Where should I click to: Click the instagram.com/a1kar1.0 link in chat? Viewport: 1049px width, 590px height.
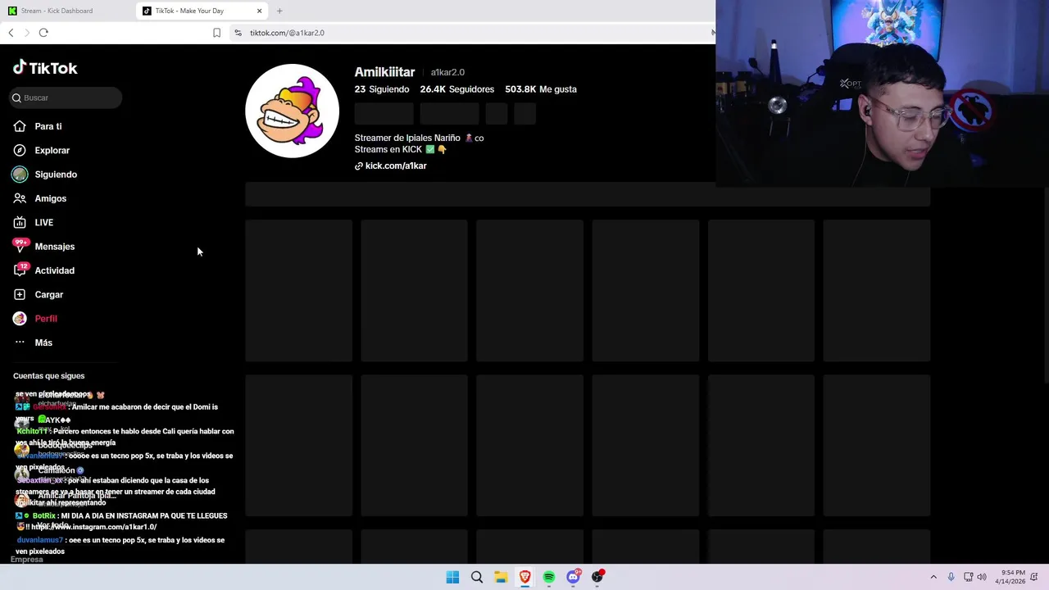pos(93,527)
